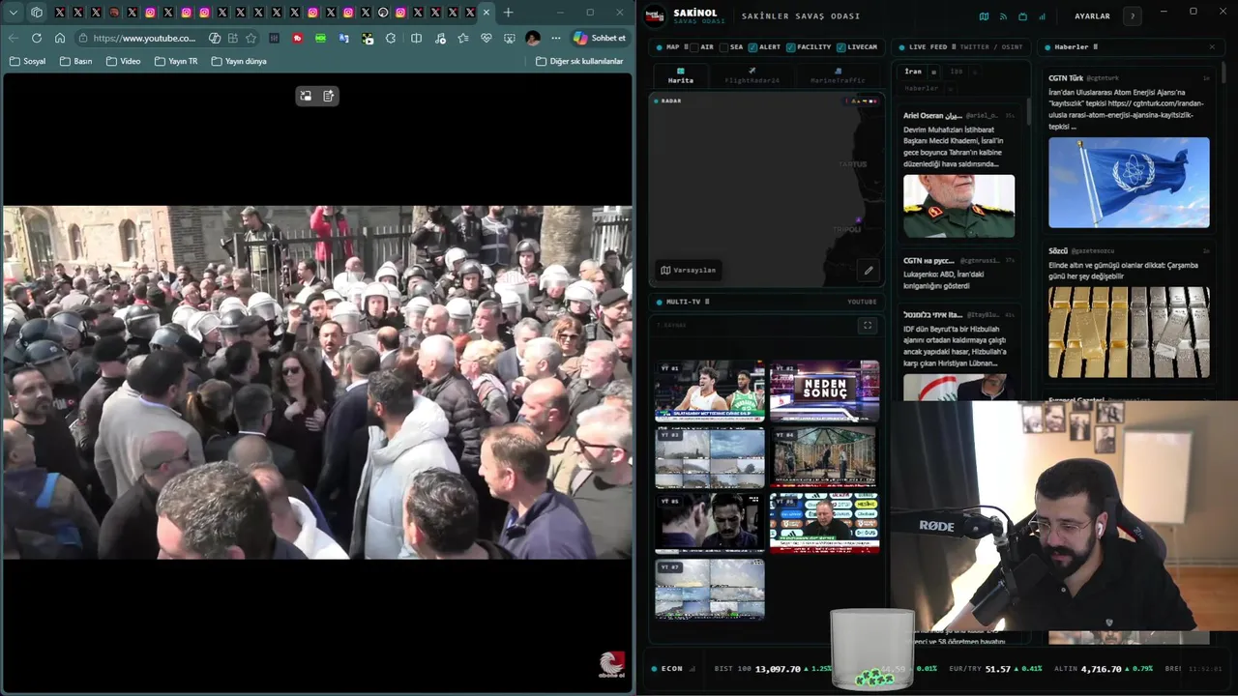The height and width of the screenshot is (696, 1238).
Task: Add this page to favorites star
Action: point(251,38)
